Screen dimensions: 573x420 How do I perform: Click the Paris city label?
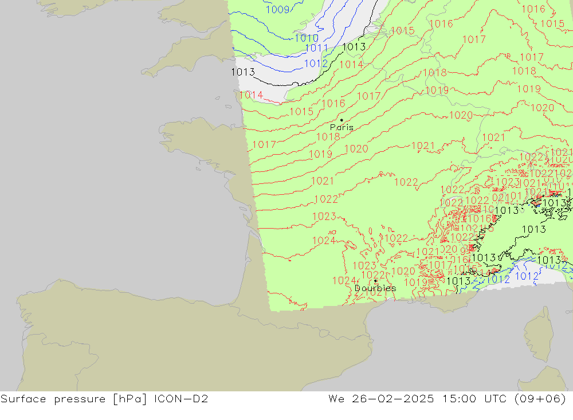pyautogui.click(x=342, y=127)
